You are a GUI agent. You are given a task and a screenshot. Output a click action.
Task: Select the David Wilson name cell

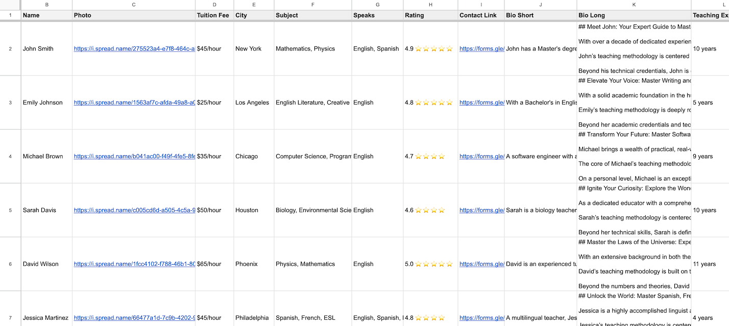tap(47, 264)
